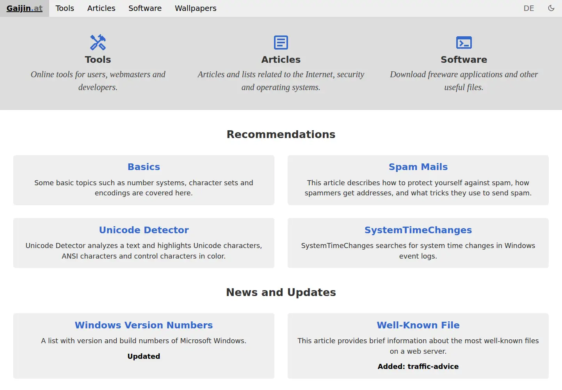Open the Well-Known File article link

pyautogui.click(x=418, y=325)
